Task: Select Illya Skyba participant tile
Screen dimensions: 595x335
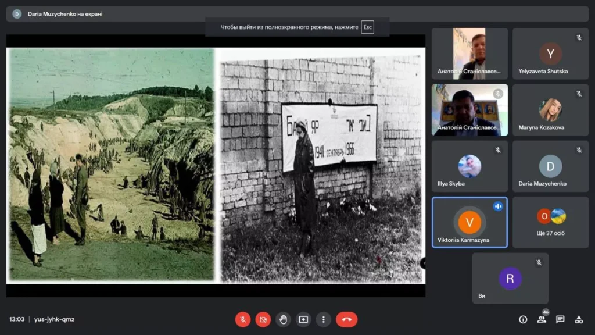Action: (x=469, y=166)
